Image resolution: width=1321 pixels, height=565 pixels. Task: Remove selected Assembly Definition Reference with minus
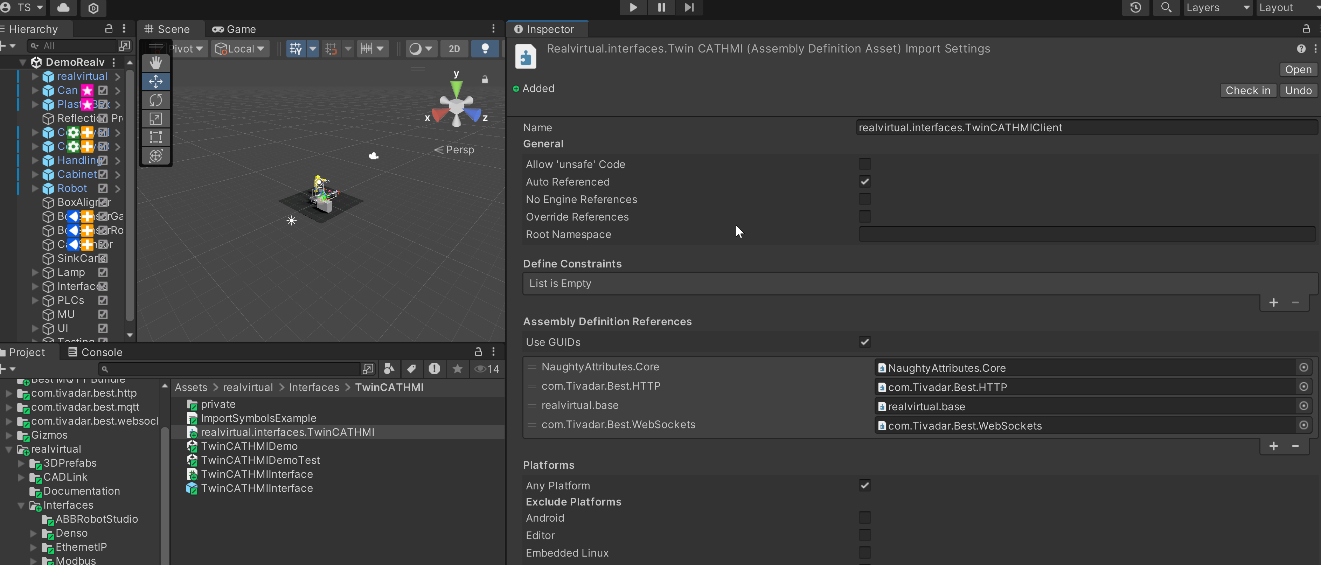(x=1295, y=447)
